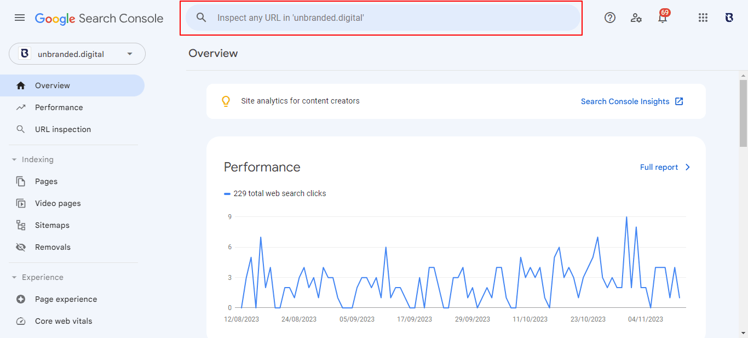Click the Page experience plus-circle icon

(x=21, y=299)
